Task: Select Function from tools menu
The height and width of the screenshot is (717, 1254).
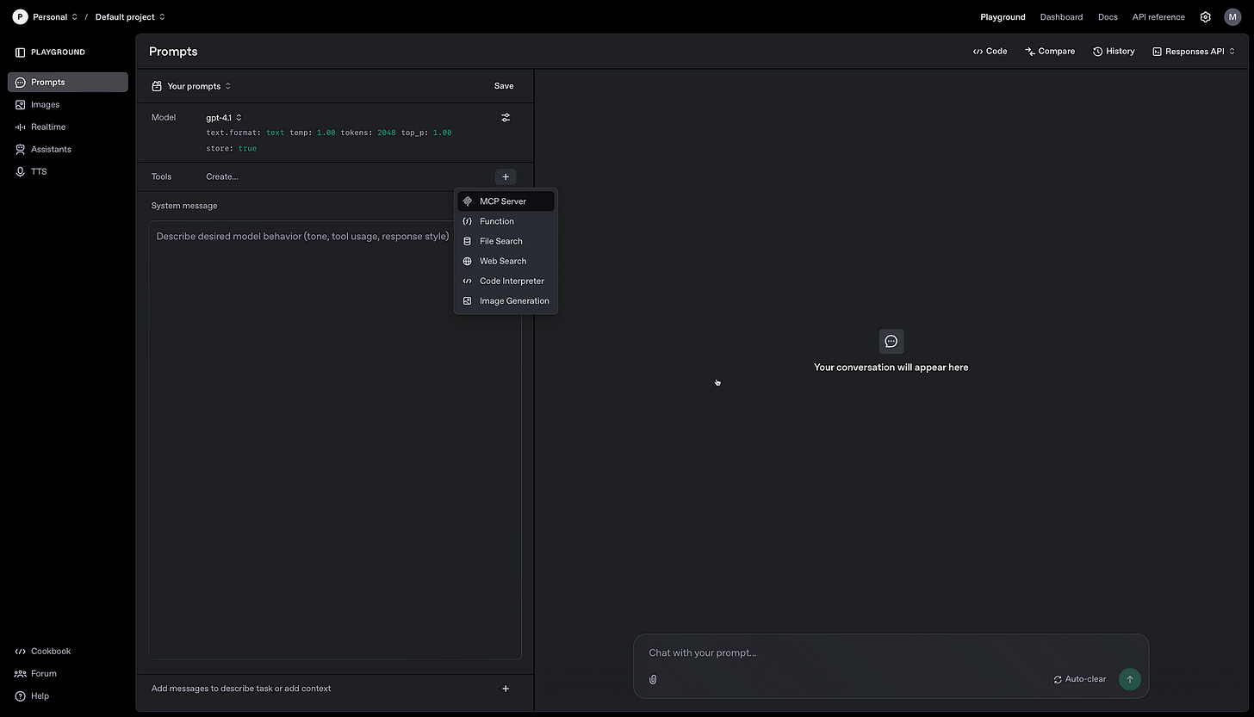Action: [506, 221]
